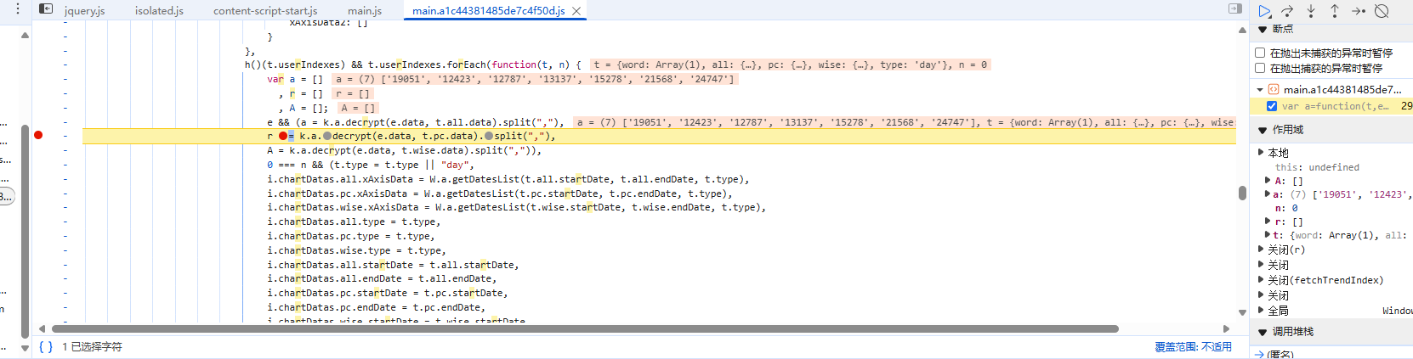Collapse the 断点 breakpoints section
1413x359 pixels.
pos(1263,30)
